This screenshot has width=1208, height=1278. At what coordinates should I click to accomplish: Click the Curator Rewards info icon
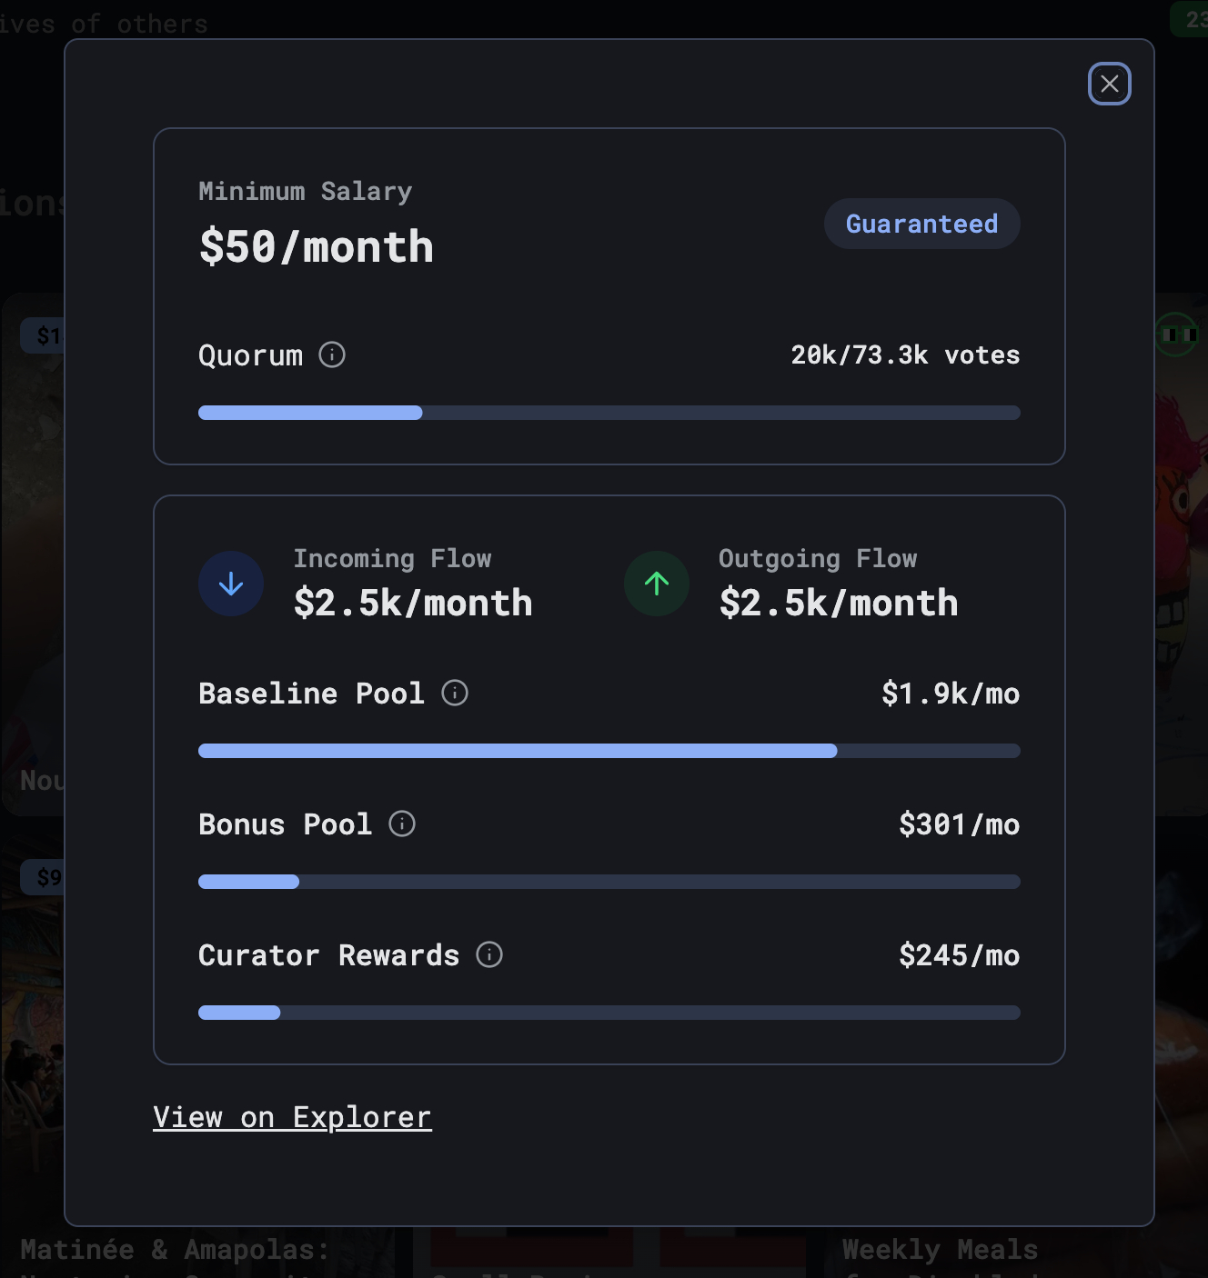[x=489, y=954]
